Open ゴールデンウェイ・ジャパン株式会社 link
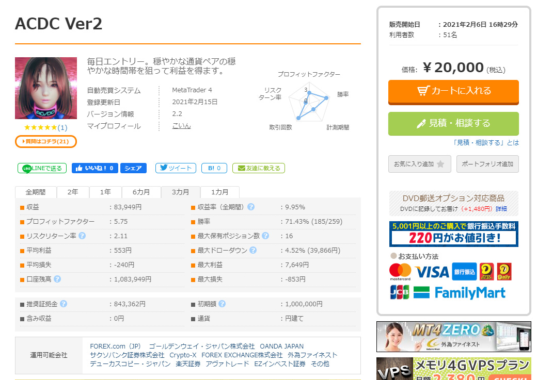Image resolution: width=537 pixels, height=380 pixels. pos(202,346)
